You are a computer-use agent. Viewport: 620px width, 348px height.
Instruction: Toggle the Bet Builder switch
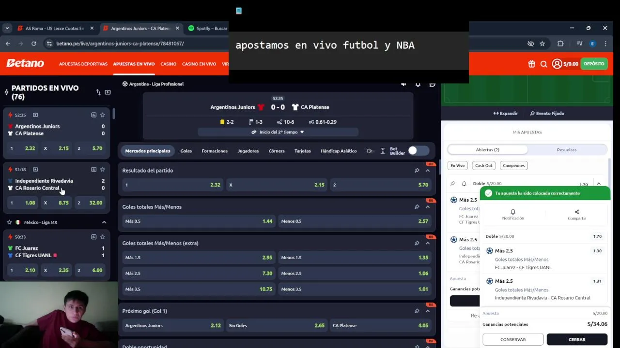pos(418,151)
